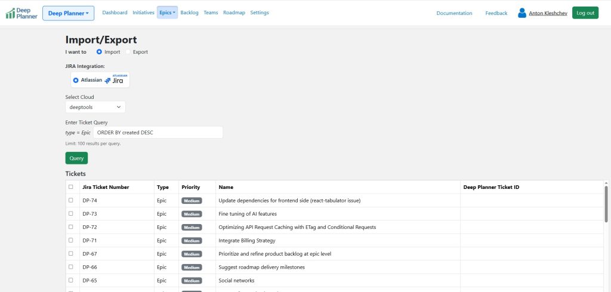Viewport: 611px width, 292px height.
Task: Tick the checkbox for ticket DP-66
Action: pos(71,267)
